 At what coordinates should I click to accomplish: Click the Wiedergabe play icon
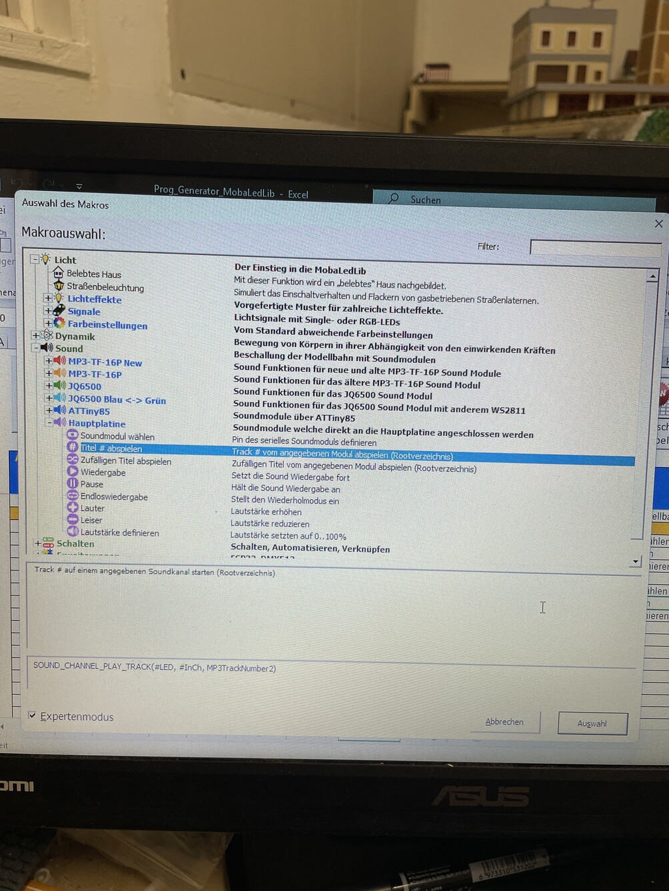73,471
